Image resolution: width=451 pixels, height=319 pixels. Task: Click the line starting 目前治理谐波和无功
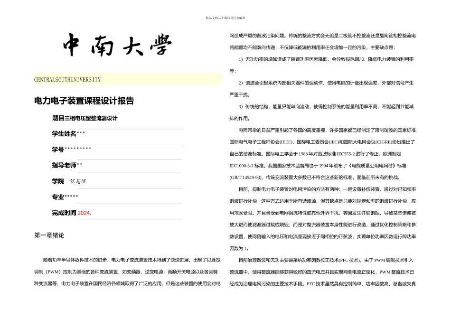(326, 260)
